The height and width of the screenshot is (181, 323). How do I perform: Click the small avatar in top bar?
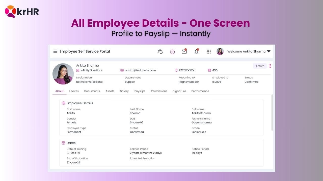[x=220, y=52]
